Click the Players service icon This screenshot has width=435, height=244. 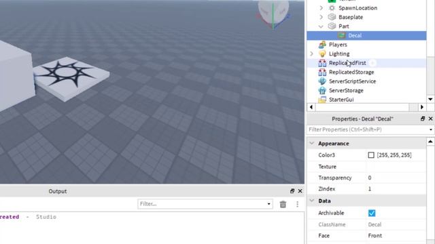click(322, 45)
